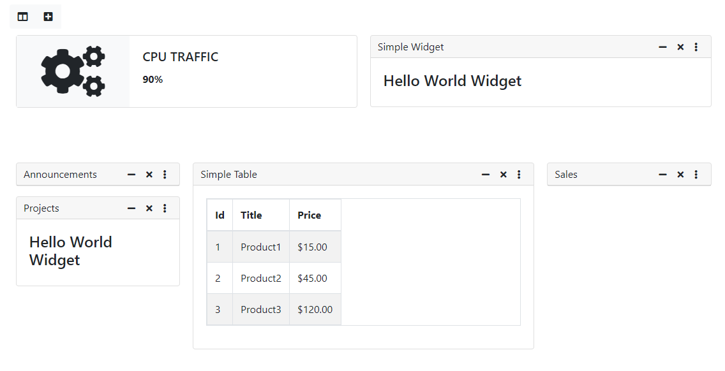725x371 pixels.
Task: Click the CPU Traffic gears icon
Action: (73, 71)
